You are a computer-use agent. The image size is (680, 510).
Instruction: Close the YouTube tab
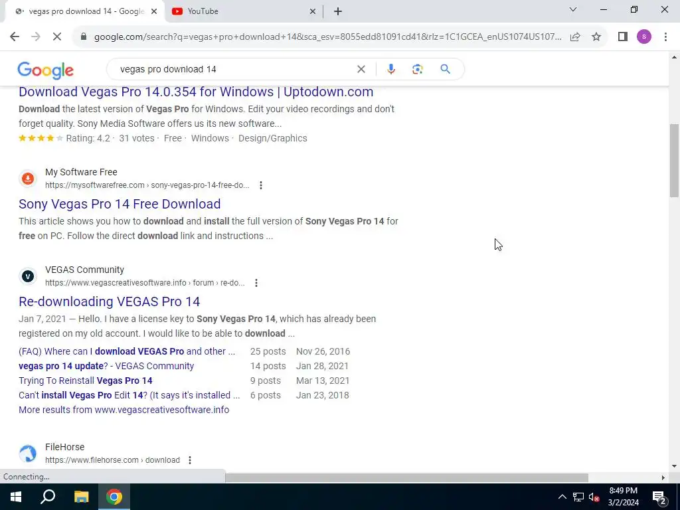tap(312, 12)
